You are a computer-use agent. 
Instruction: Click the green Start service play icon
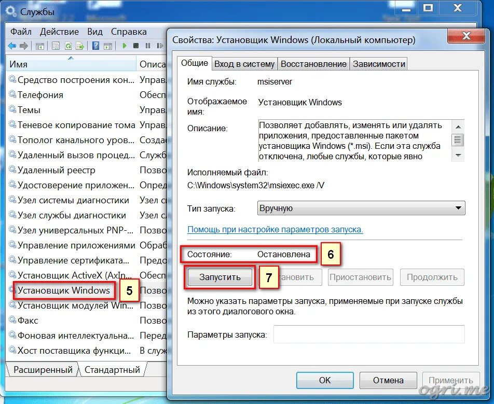[125, 46]
